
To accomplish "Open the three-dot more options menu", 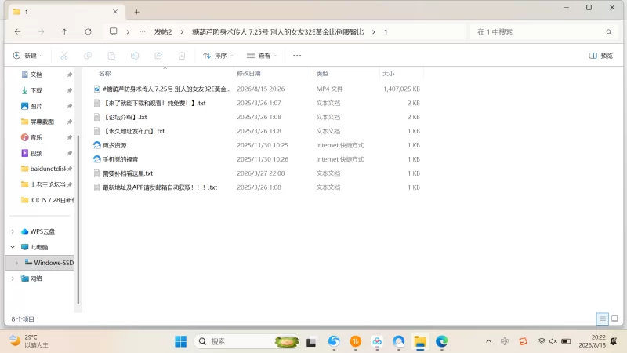I will [297, 56].
